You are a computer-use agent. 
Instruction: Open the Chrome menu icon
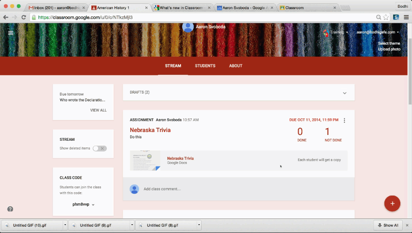(x=406, y=17)
